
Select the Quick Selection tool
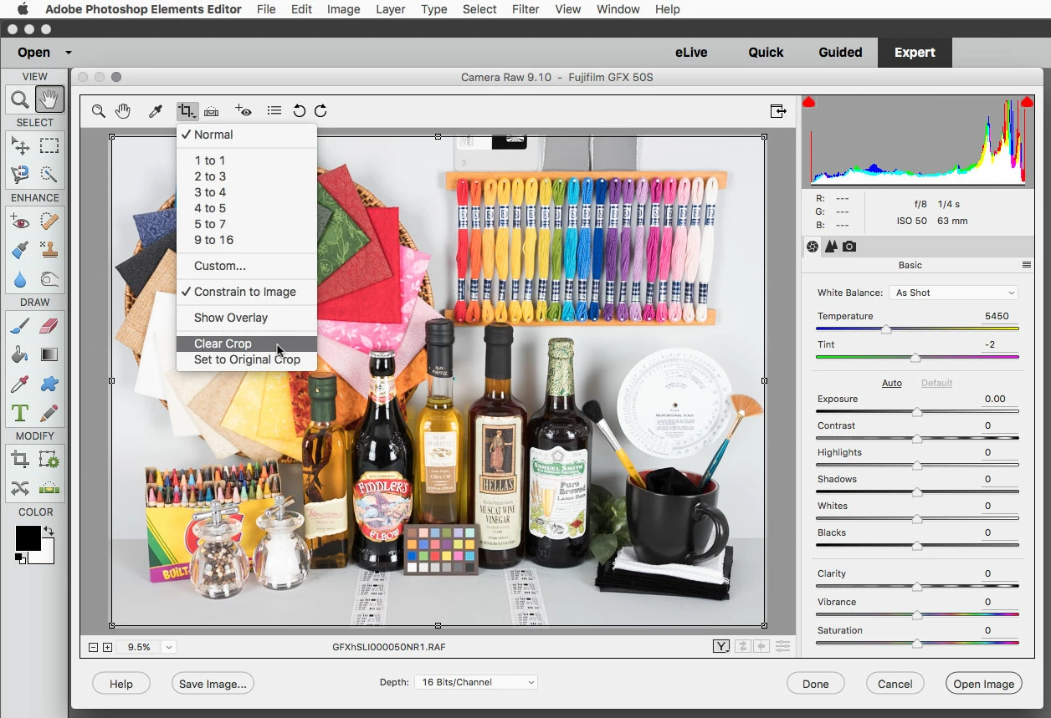click(49, 175)
